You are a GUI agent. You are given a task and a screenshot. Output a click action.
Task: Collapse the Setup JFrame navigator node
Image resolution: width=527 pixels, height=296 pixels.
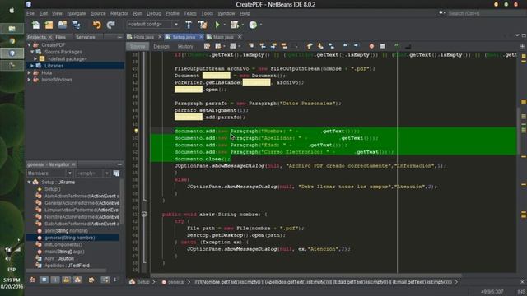pos(30,182)
